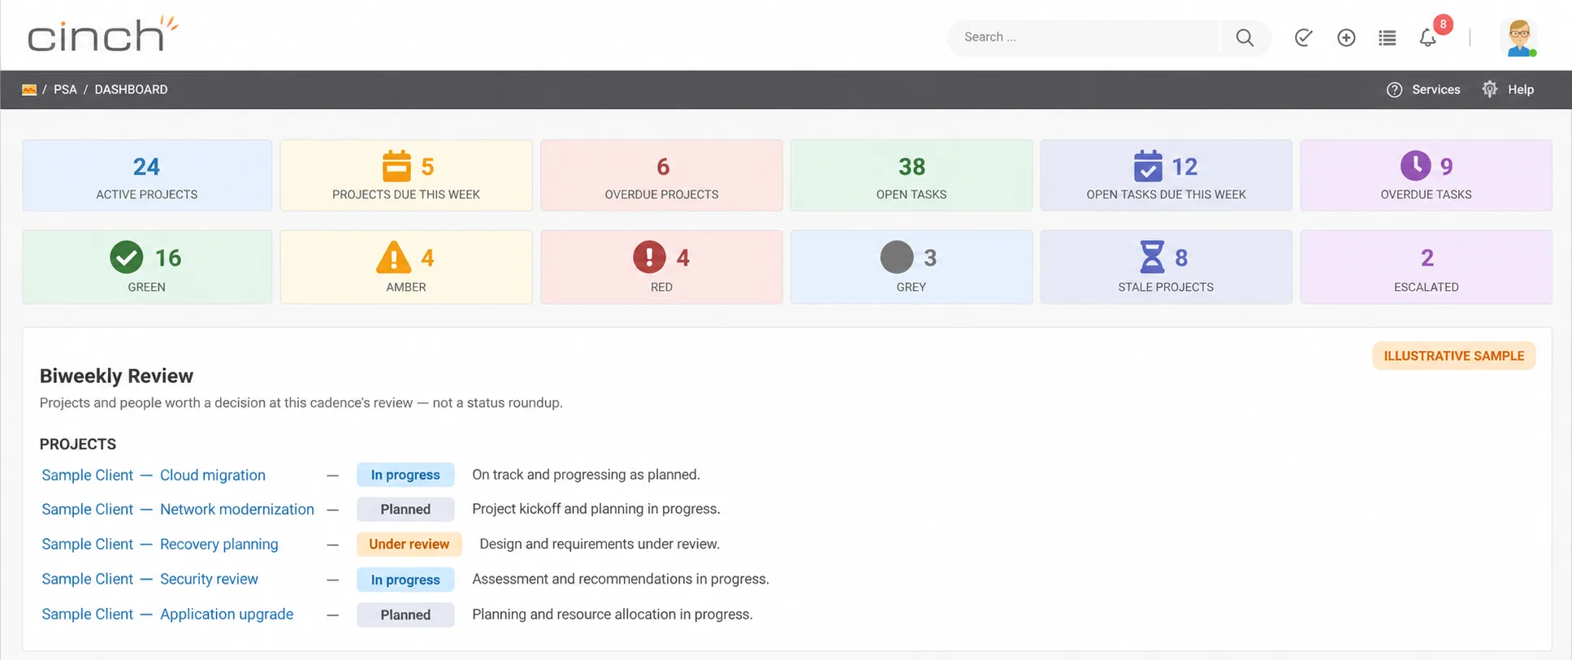Viewport: 1572px width, 660px height.
Task: Click the plus circle add icon
Action: pos(1346,37)
